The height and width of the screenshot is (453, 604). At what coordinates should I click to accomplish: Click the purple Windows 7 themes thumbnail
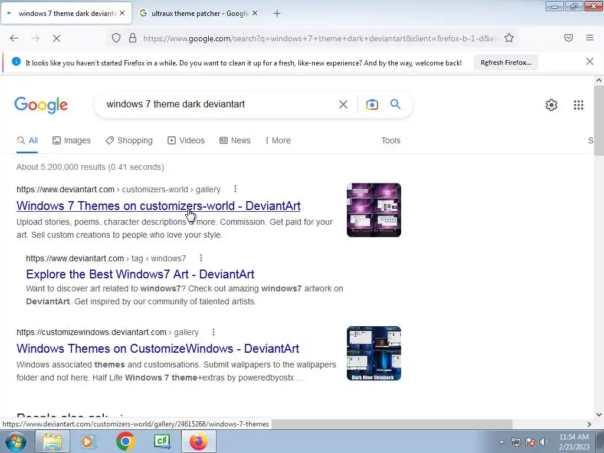373,210
